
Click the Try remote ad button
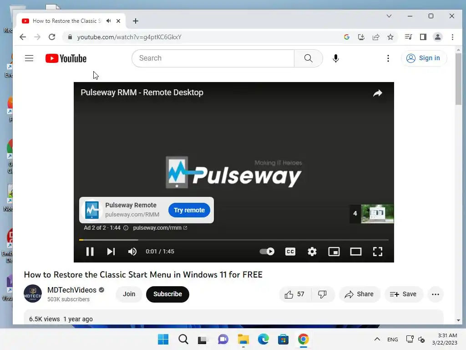pos(189,210)
